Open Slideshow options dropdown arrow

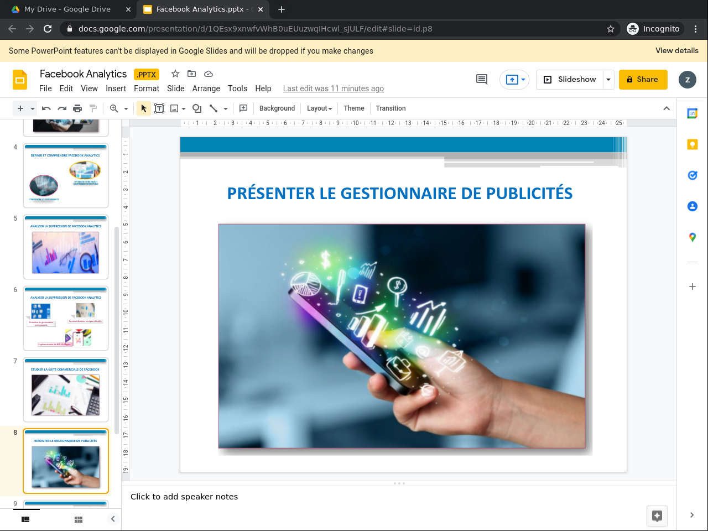pos(608,80)
